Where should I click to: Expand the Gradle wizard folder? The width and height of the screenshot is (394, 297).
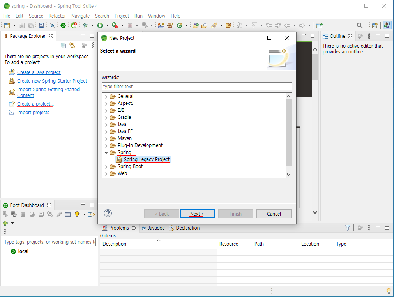106,118
